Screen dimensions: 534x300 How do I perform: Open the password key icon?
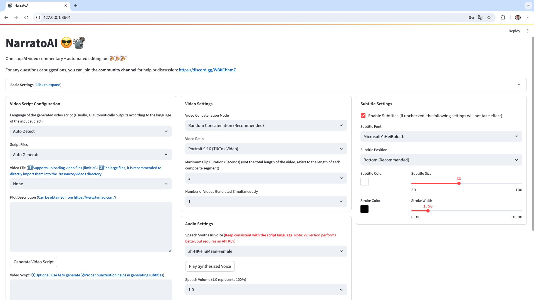tap(471, 17)
